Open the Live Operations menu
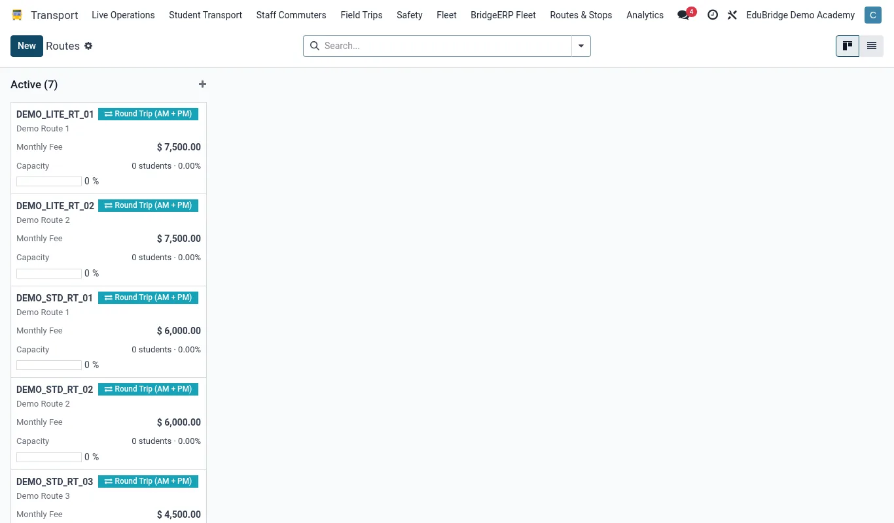Image resolution: width=894 pixels, height=523 pixels. pyautogui.click(x=123, y=15)
